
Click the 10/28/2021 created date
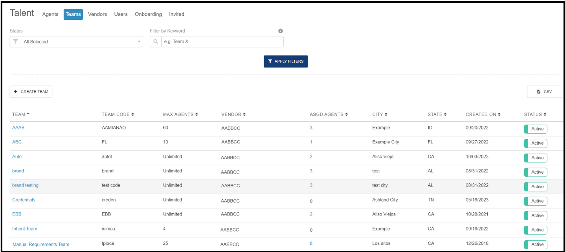tap(477, 214)
